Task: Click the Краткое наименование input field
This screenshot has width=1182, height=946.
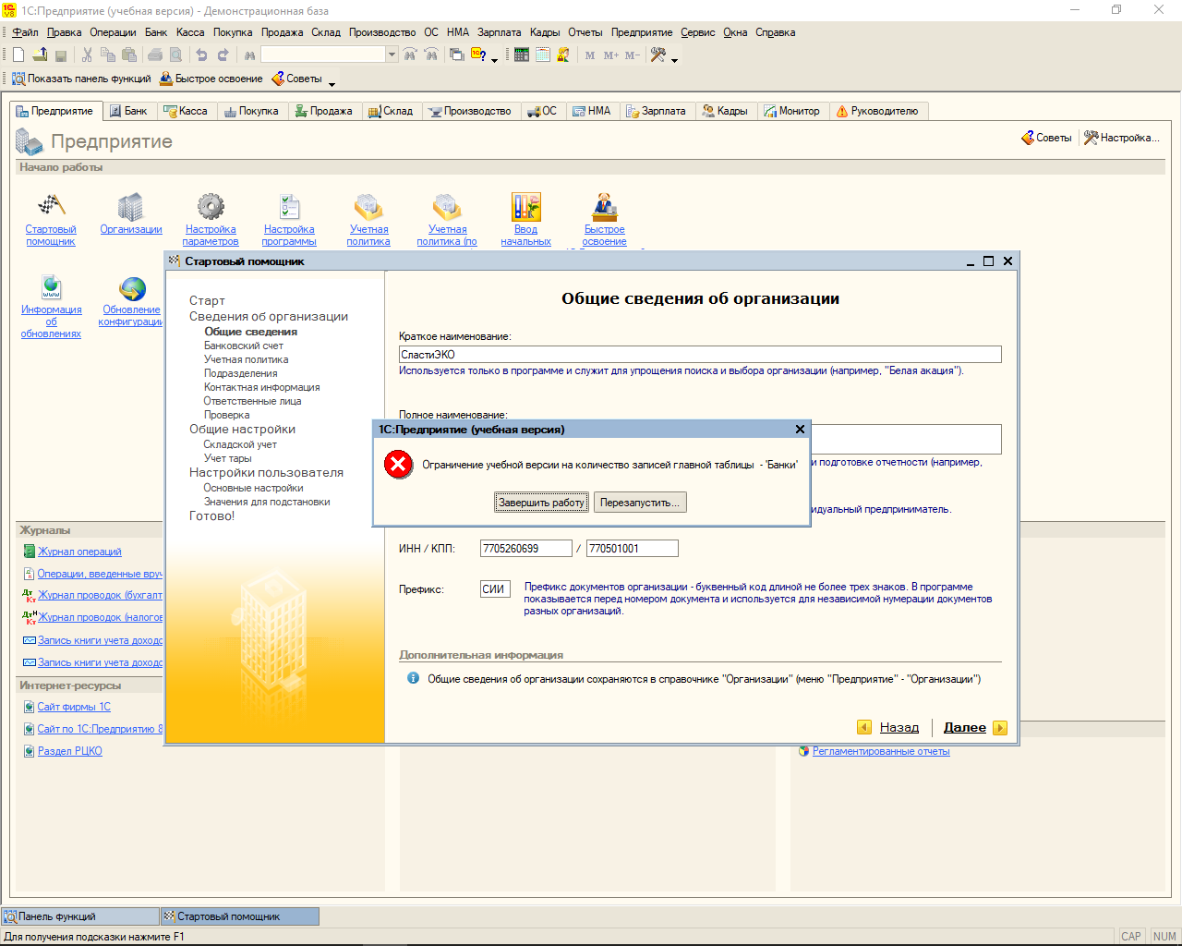Action: [x=700, y=354]
